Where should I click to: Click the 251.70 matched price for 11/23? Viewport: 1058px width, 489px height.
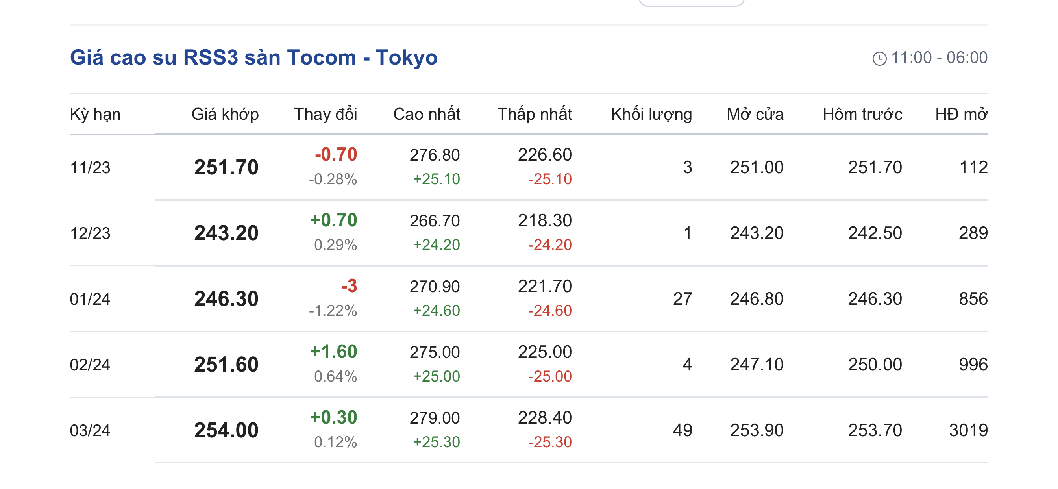point(226,168)
